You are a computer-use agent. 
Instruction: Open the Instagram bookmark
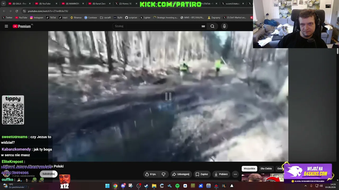point(37,18)
